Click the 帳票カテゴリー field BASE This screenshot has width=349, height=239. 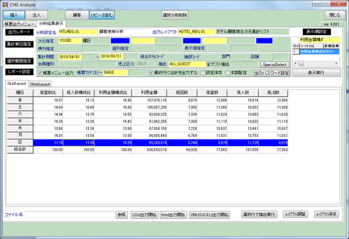click(116, 73)
